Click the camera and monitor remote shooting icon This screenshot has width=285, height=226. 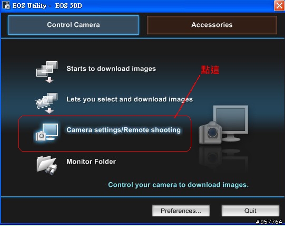pos(47,133)
